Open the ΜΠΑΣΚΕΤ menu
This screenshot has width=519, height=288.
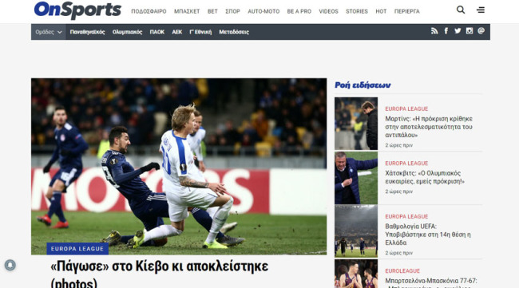tap(187, 11)
